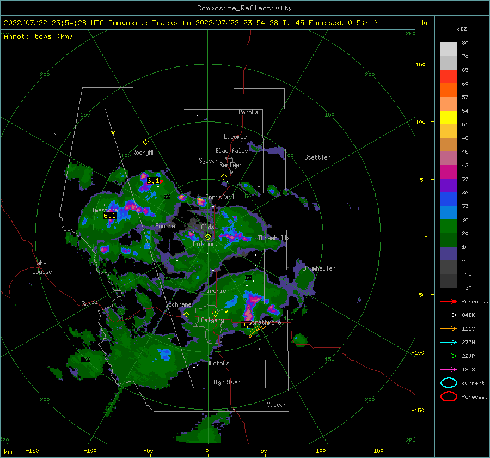Click the 'Annot: tops (km)' label
The image size is (490, 458).
pyautogui.click(x=38, y=36)
